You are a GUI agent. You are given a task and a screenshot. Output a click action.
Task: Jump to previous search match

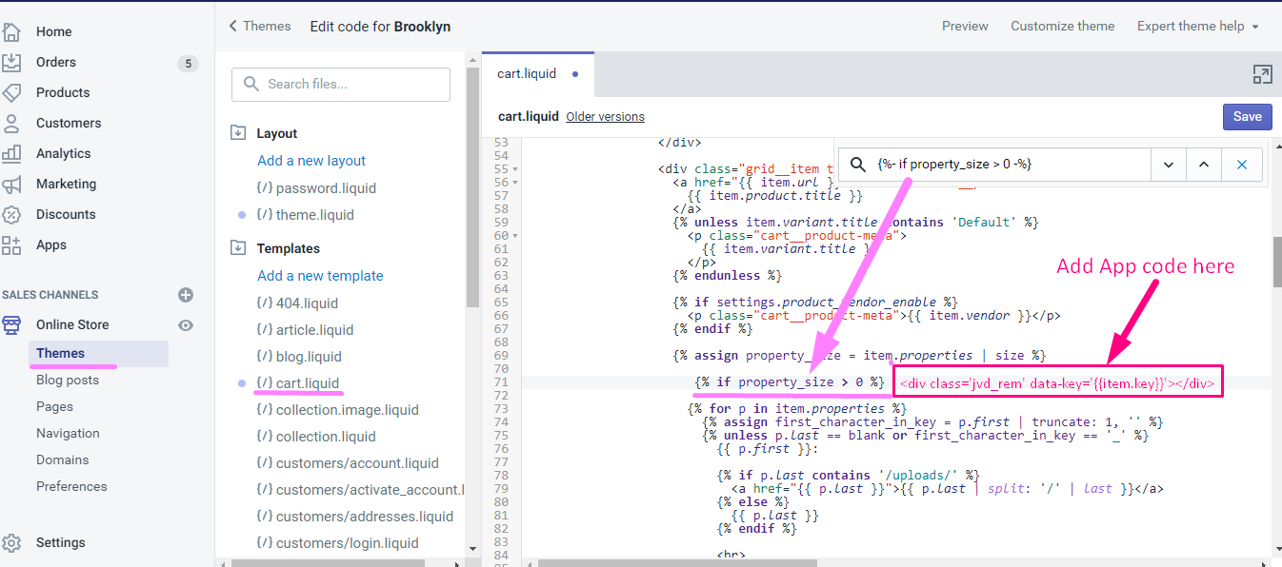pos(1204,165)
